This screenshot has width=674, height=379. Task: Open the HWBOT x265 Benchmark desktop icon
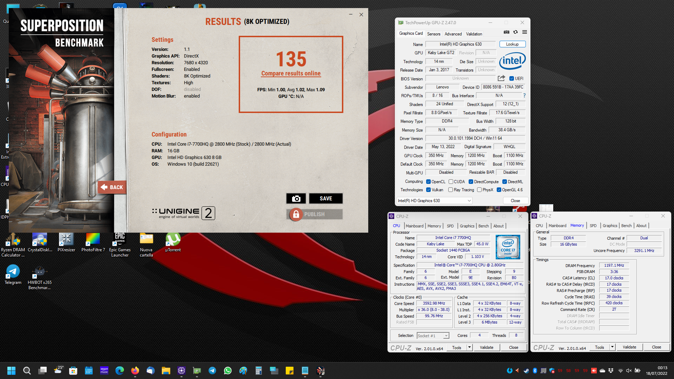[40, 278]
